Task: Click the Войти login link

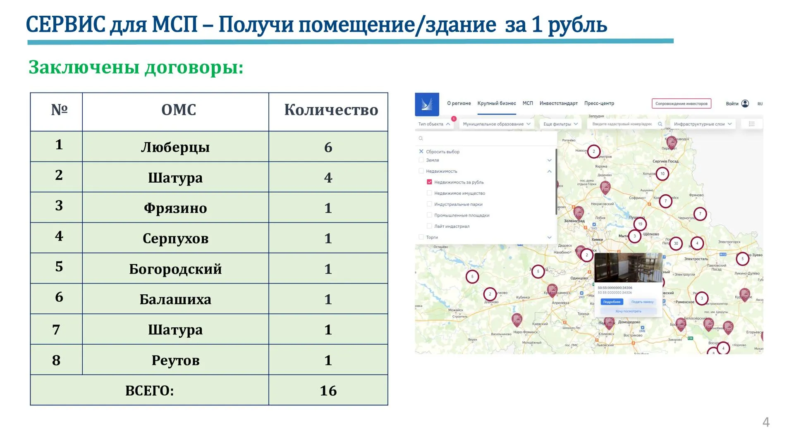Action: [x=732, y=104]
